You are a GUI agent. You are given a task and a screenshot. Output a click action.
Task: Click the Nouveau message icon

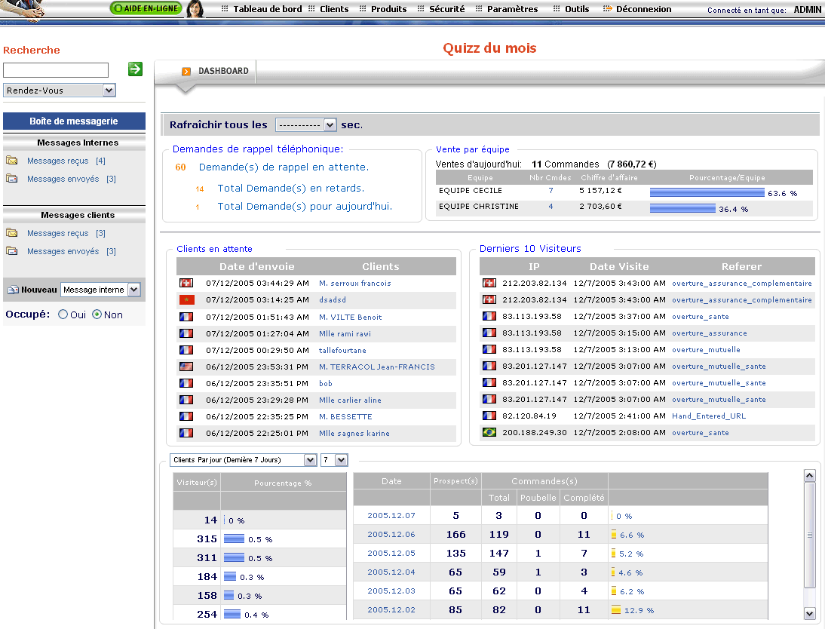point(13,290)
